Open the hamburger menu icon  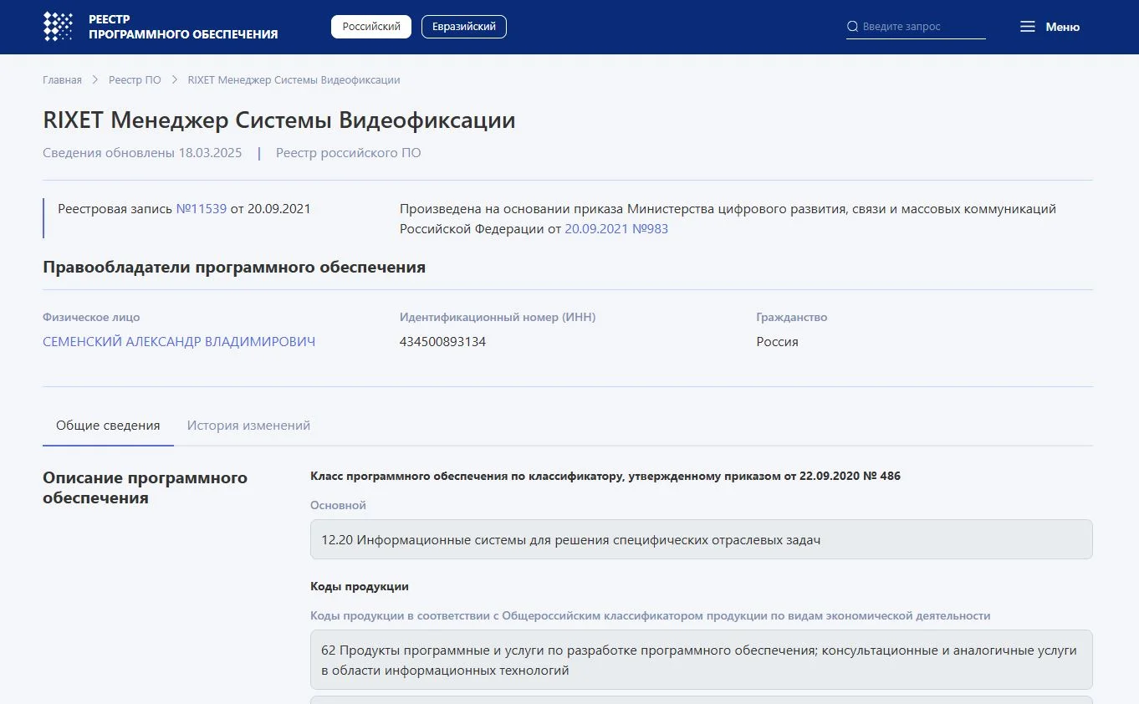[1027, 27]
